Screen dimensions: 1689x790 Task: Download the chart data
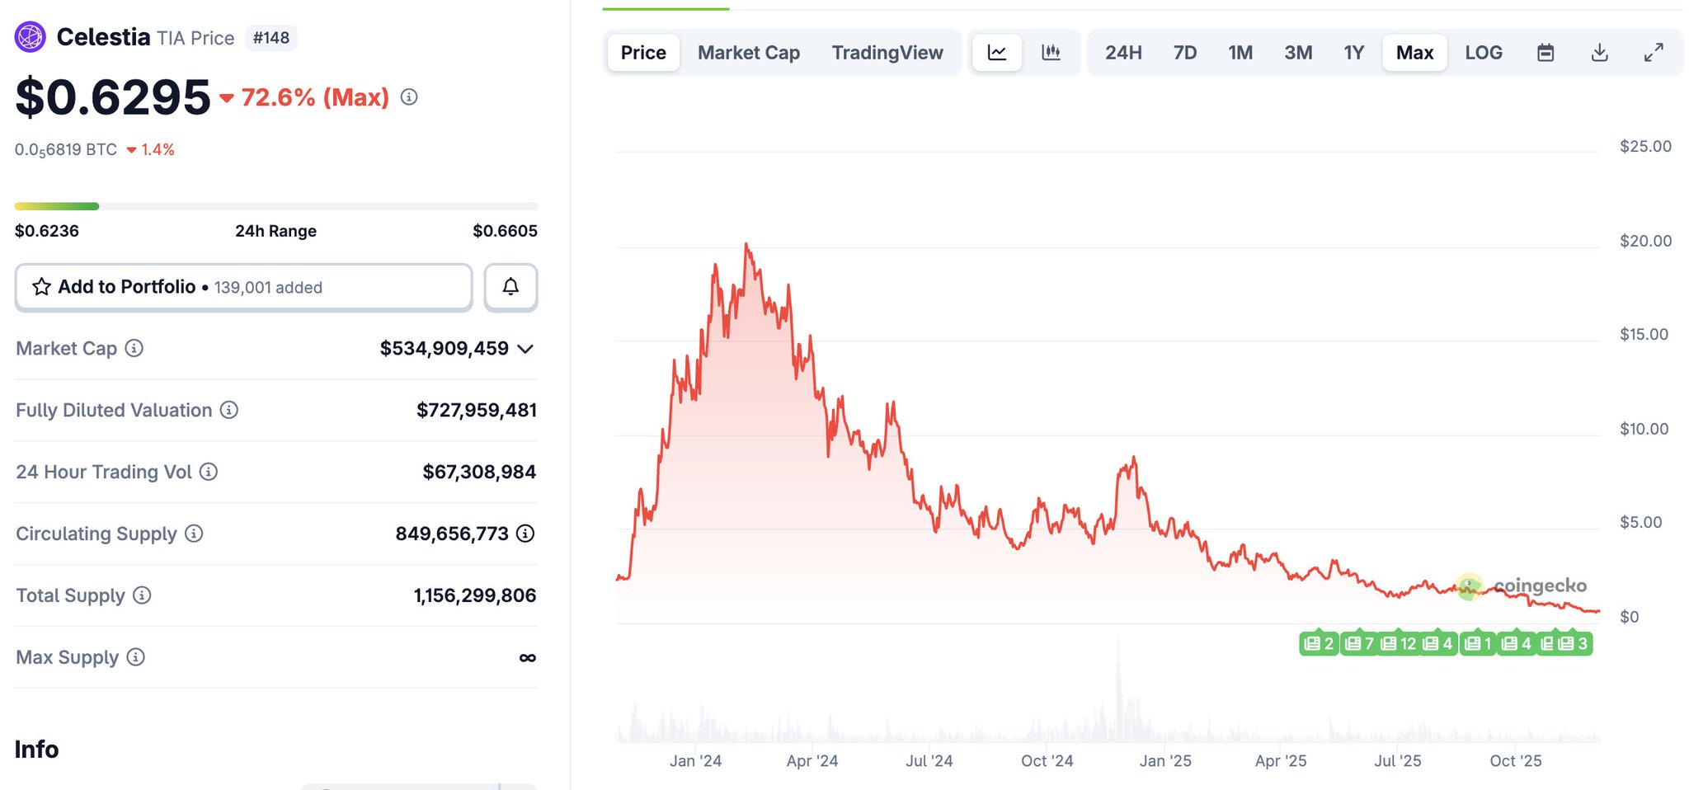click(x=1599, y=53)
